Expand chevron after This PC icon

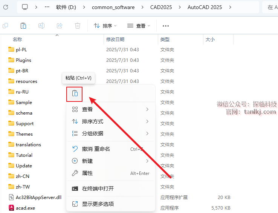(36, 7)
